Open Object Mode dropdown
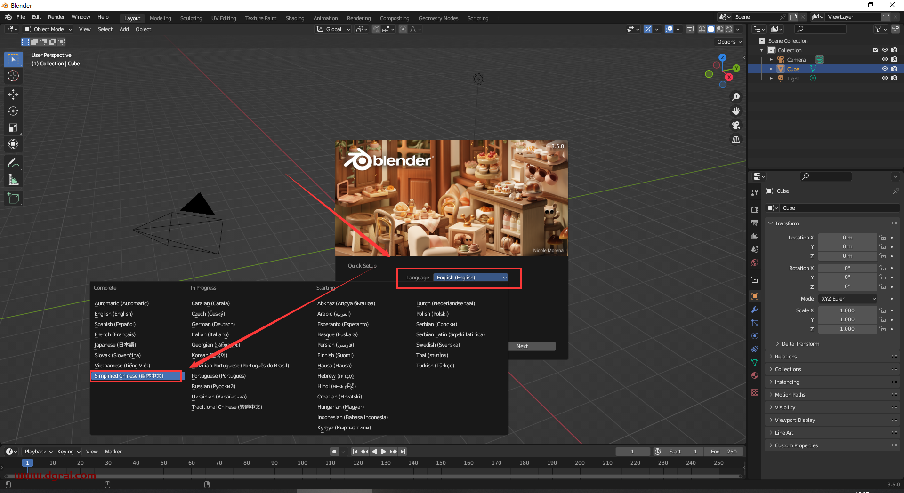This screenshot has width=904, height=493. [48, 29]
